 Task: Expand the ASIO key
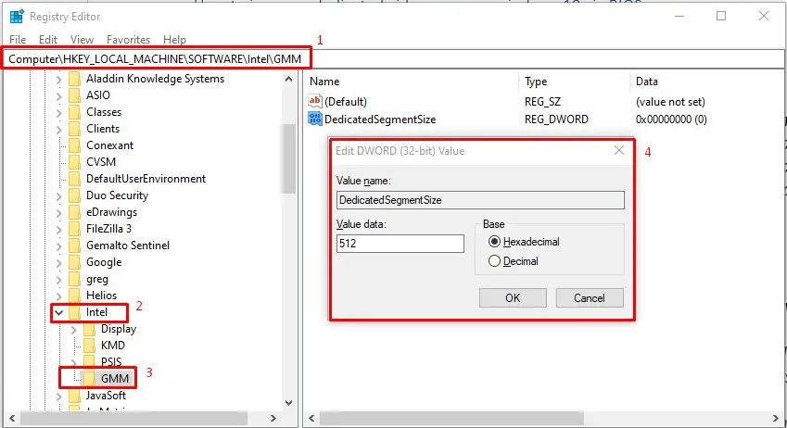click(58, 95)
